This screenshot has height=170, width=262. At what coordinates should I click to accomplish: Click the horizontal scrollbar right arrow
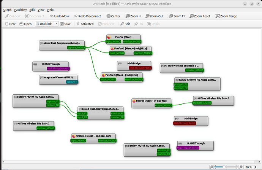pos(259,162)
